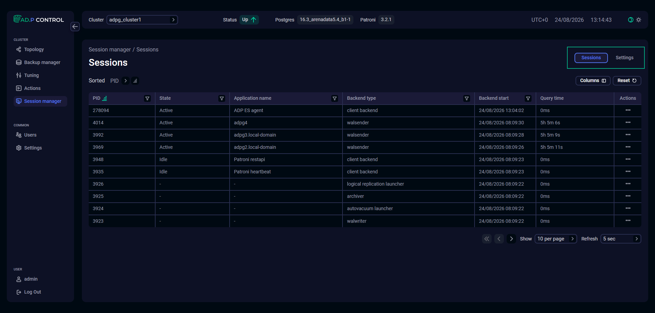Open actions menu for PID 3925
Screen dimensions: 655x313
click(628, 196)
